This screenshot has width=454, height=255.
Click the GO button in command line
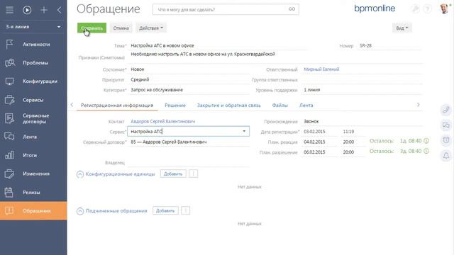coord(292,9)
